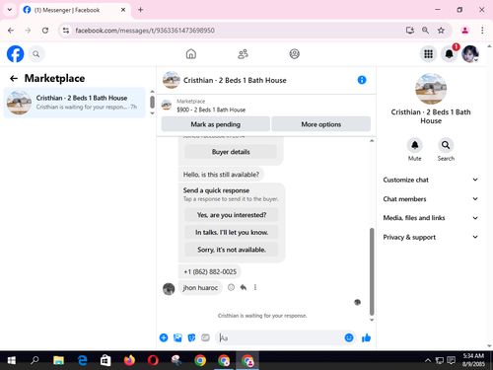
Task: Open the Chrome tab search dropdown
Action: (10, 10)
